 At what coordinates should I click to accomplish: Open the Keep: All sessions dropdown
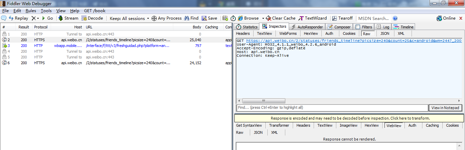(x=129, y=18)
